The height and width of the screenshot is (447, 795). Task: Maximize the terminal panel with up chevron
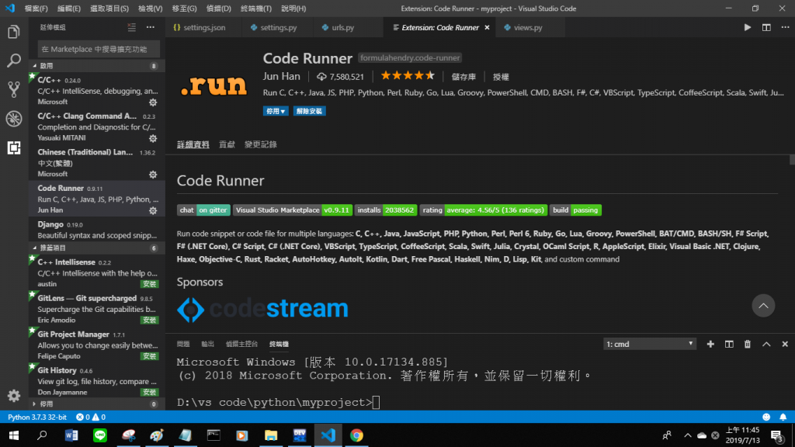click(766, 344)
